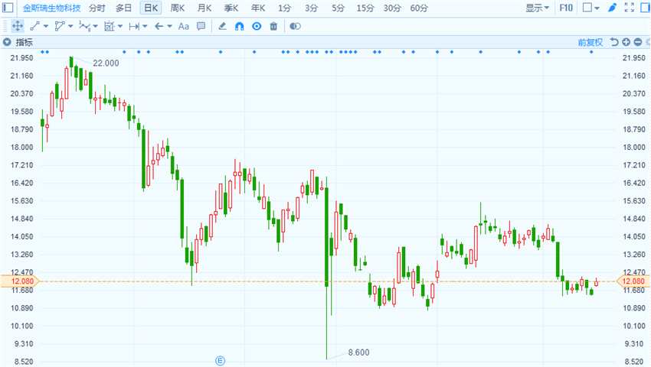
Task: Open the wave line tool dropdown arrow
Action: click(x=96, y=27)
